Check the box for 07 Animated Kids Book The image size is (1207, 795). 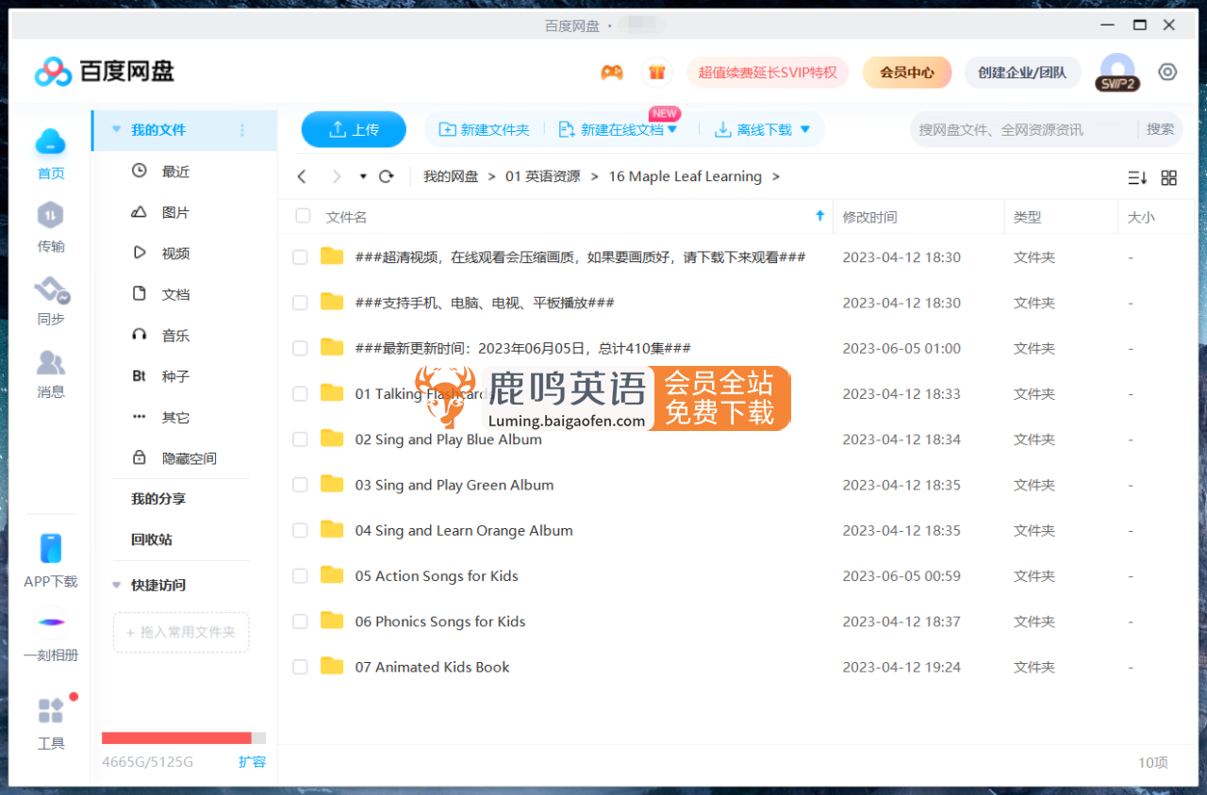click(x=300, y=667)
